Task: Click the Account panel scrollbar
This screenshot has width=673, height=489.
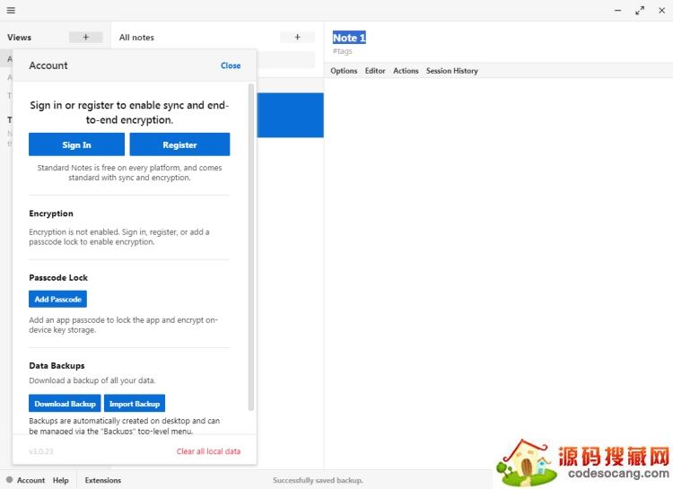Action: [251, 242]
